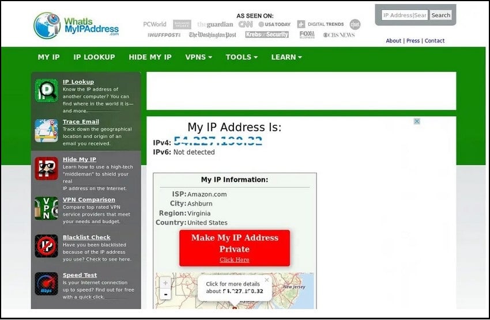The image size is (490, 320).
Task: Expand the TOOLS dropdown menu
Action: coord(242,57)
